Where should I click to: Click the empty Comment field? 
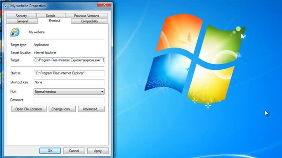[69, 100]
